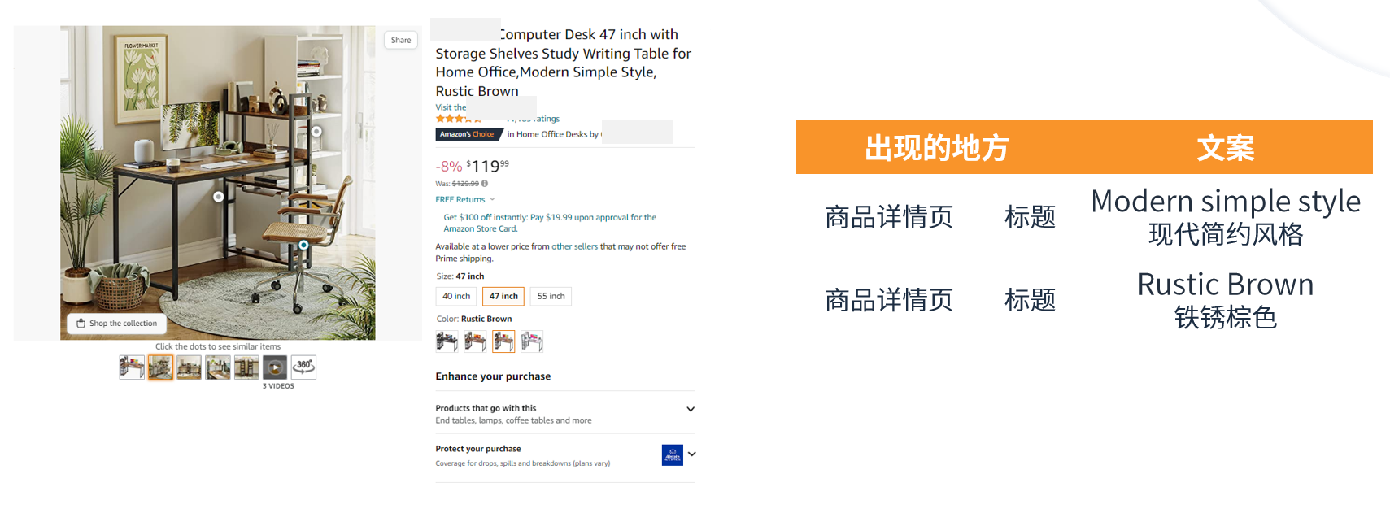Image resolution: width=1390 pixels, height=513 pixels.
Task: Expand the FREE Returns dropdown
Action: [x=492, y=199]
